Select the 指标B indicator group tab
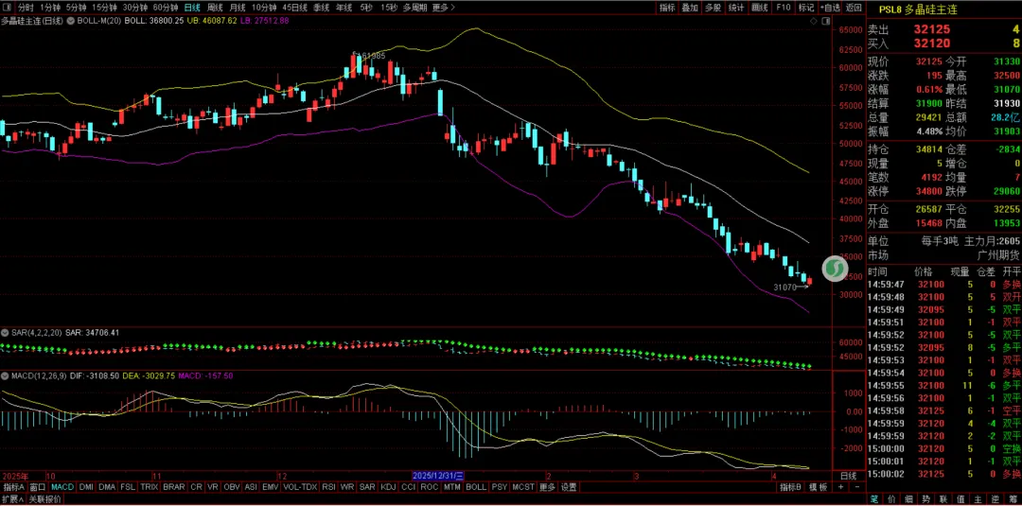 pos(790,486)
